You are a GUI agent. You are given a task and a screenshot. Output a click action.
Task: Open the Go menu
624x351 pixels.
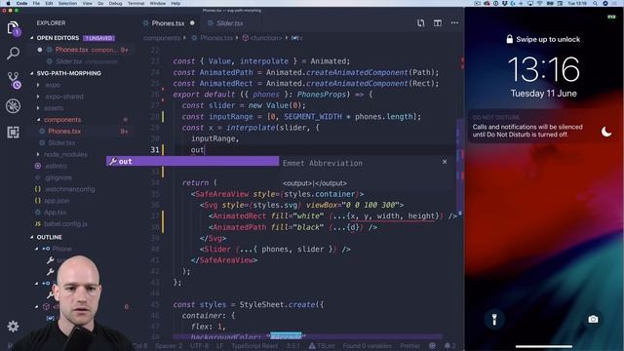coord(100,3)
